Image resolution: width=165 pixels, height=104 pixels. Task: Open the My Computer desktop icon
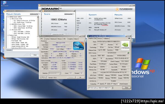tap(5, 4)
